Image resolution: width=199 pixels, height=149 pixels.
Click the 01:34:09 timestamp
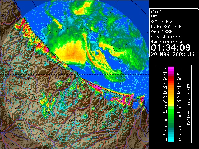tap(171, 47)
